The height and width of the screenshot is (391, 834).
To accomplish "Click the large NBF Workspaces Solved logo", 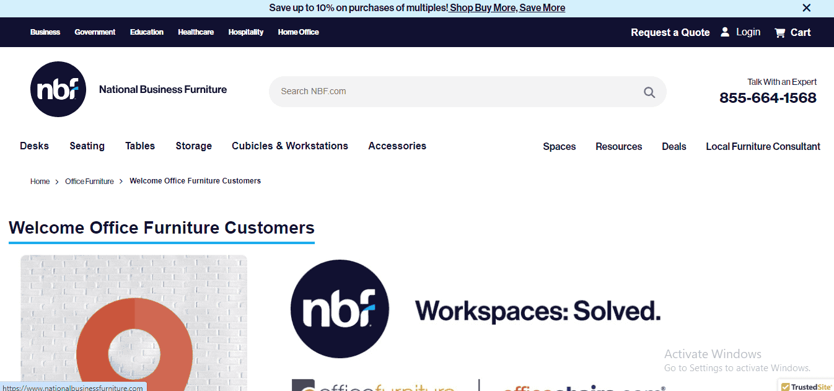I will 475,309.
